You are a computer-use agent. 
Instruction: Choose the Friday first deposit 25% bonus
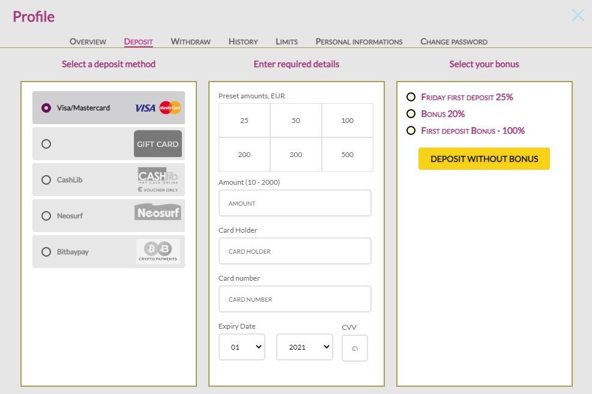411,97
